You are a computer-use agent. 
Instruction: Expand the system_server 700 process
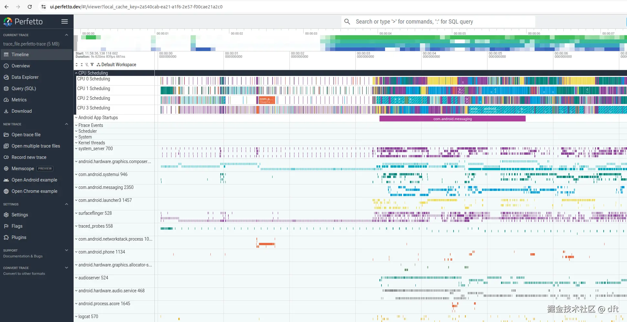click(76, 149)
